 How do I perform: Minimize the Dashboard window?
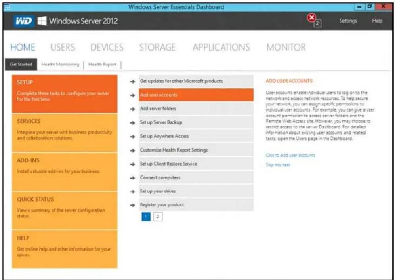[x=360, y=7]
